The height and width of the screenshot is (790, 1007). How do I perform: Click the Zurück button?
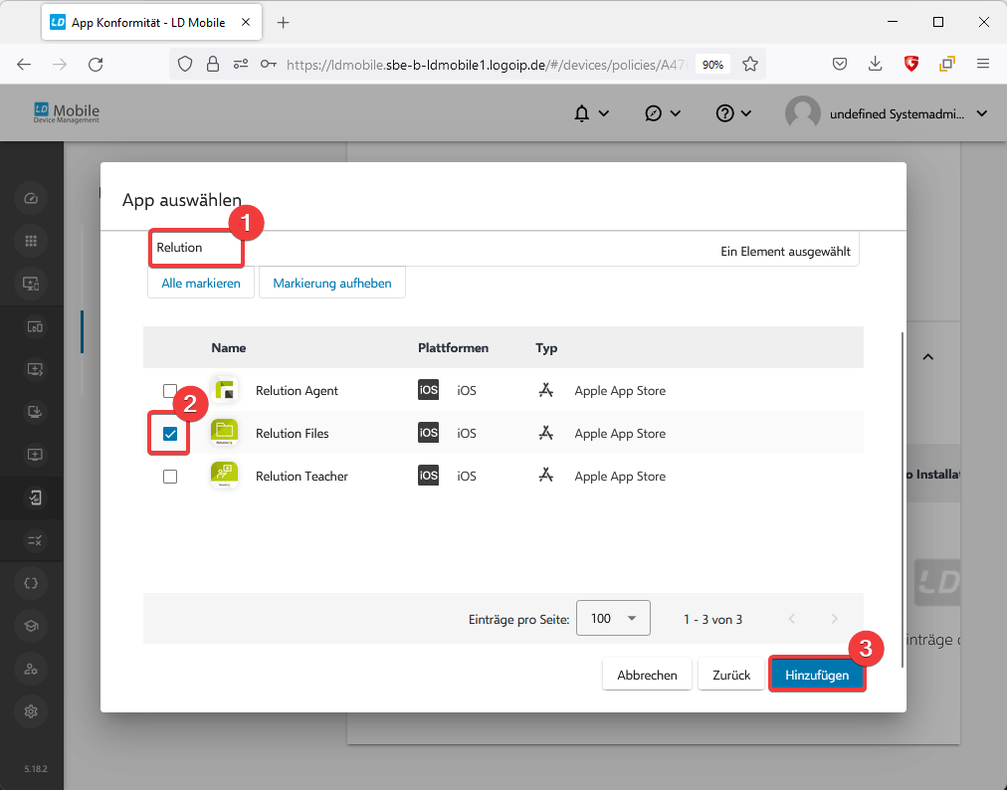tap(730, 675)
